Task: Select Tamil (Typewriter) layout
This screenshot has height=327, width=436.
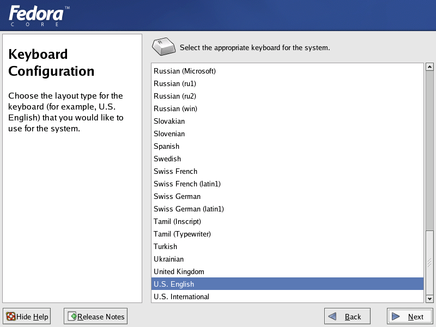Action: coord(287,234)
